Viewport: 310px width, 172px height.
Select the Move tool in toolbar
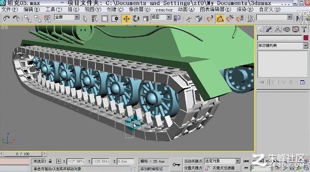click(x=126, y=19)
